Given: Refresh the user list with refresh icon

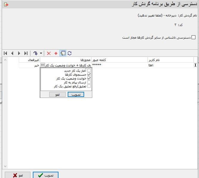Looking at the screenshot, I should pyautogui.click(x=70, y=53).
